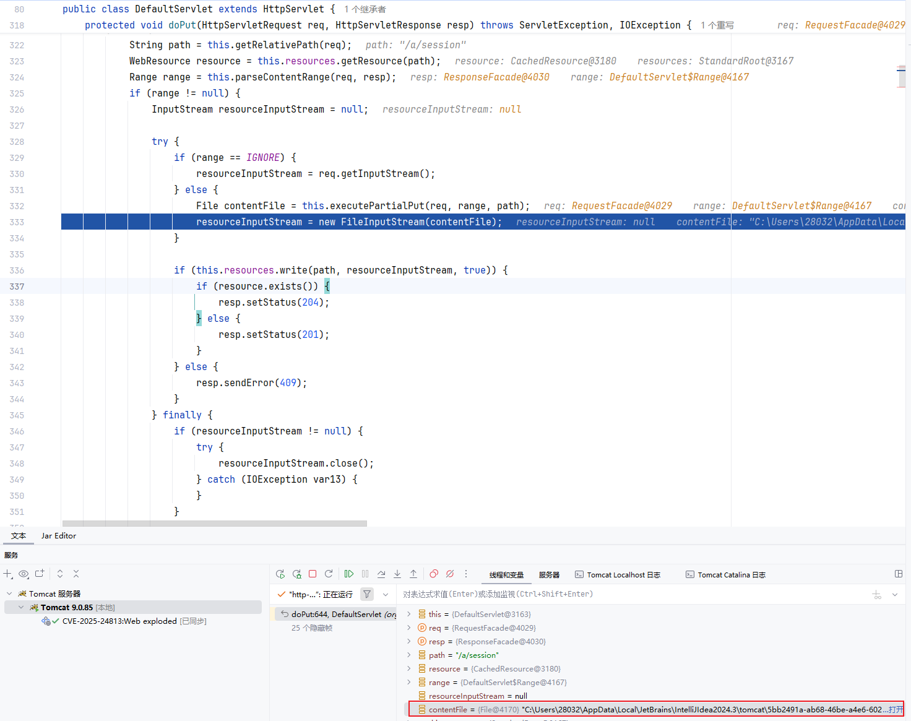Stop the Tomcat server with red square

313,574
